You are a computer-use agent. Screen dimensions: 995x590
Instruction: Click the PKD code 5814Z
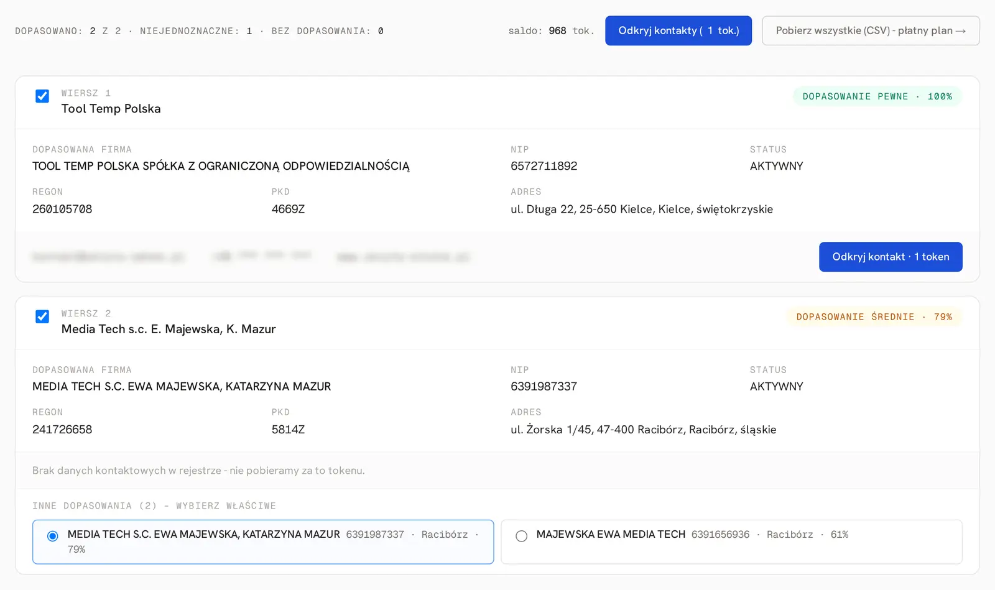pyautogui.click(x=289, y=430)
